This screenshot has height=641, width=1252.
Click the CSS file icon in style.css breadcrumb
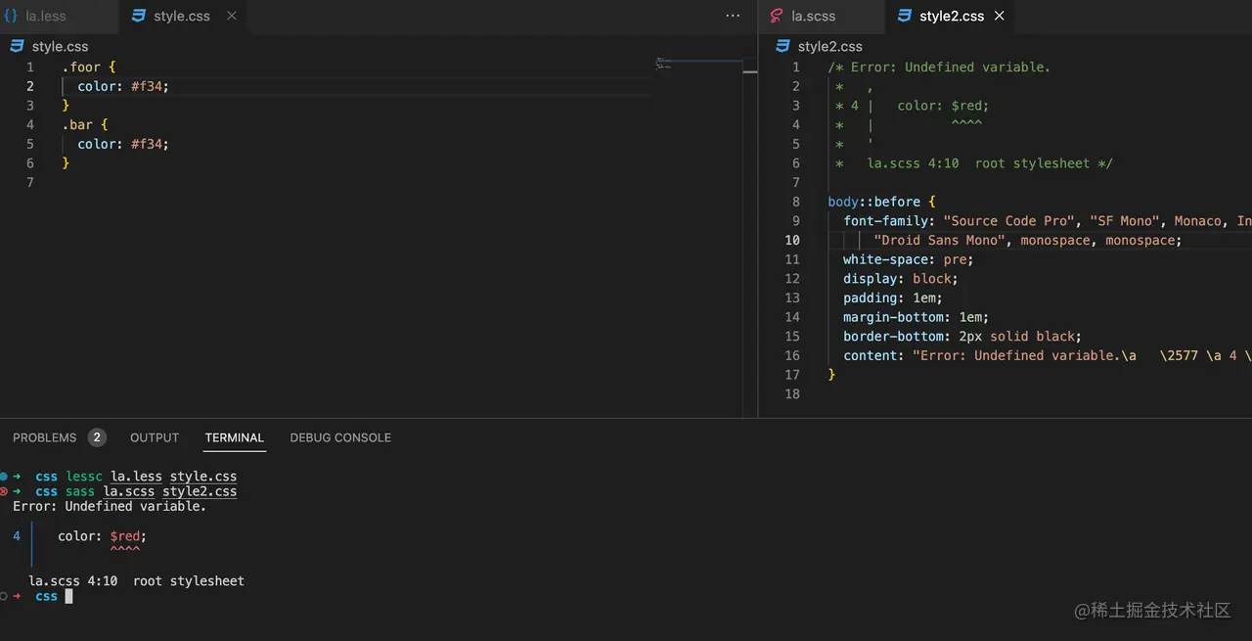click(17, 46)
